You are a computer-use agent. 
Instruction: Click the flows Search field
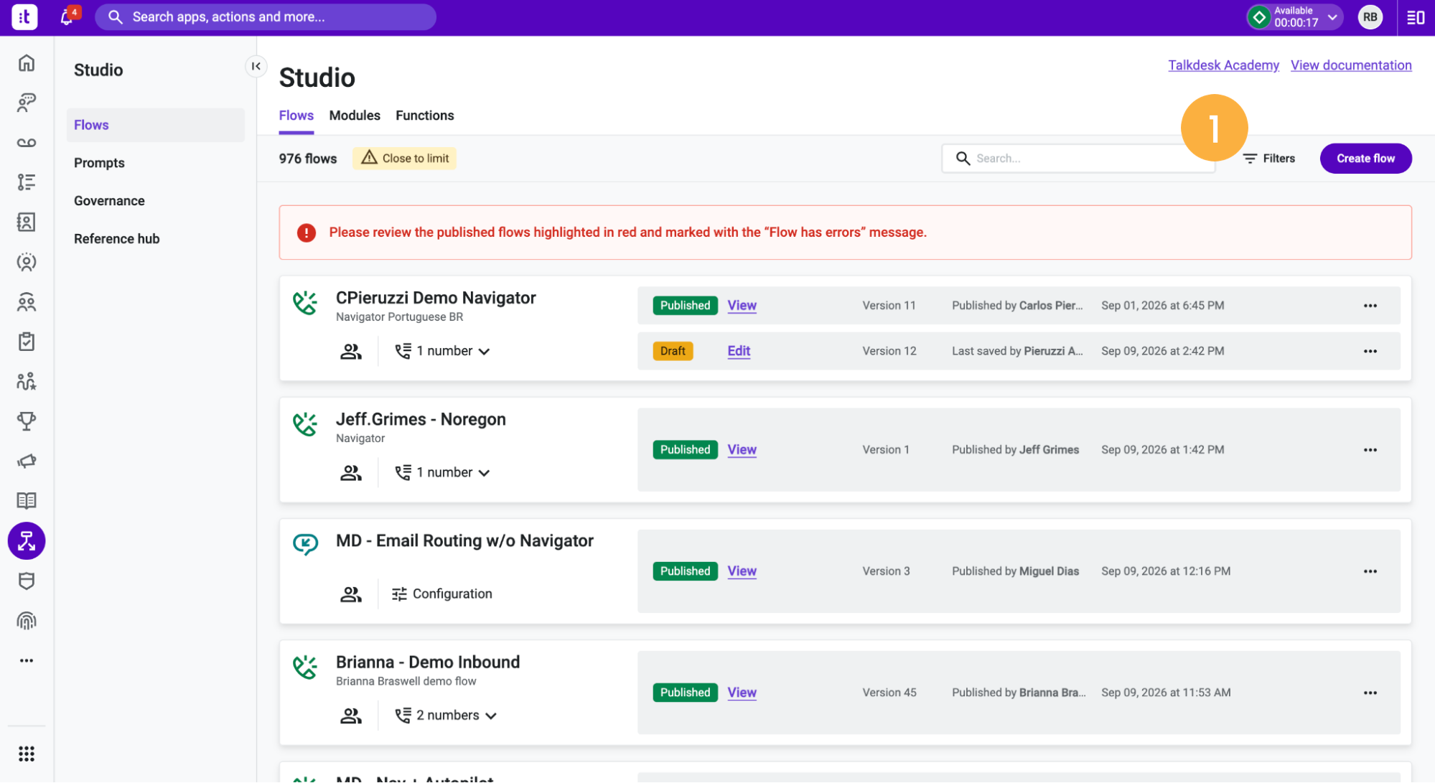pyautogui.click(x=1078, y=159)
